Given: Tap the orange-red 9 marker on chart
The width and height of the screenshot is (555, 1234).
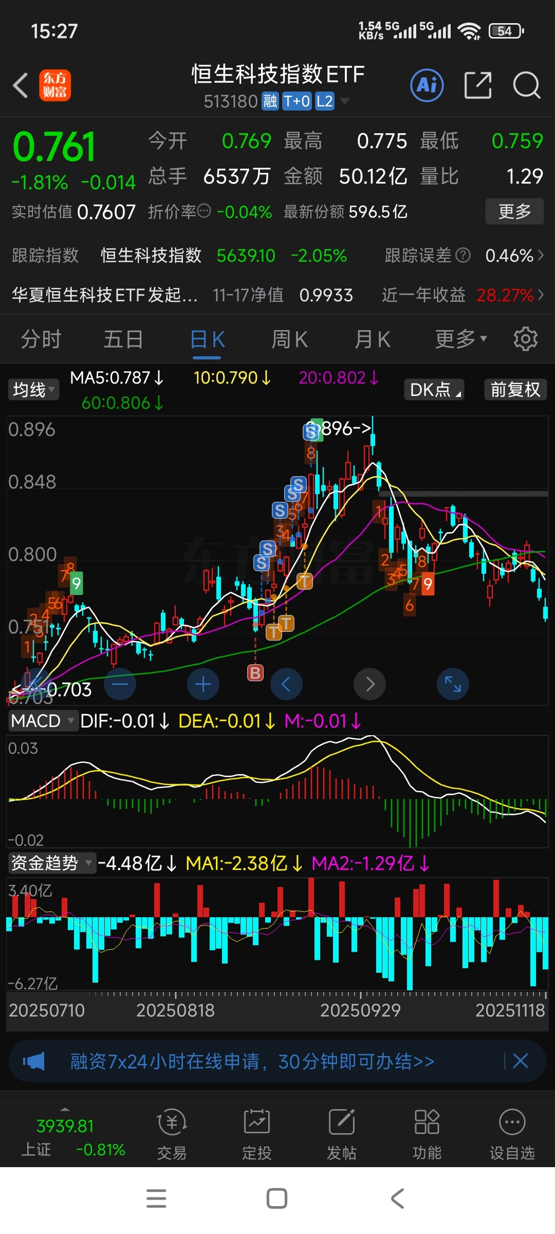Looking at the screenshot, I should (428, 584).
